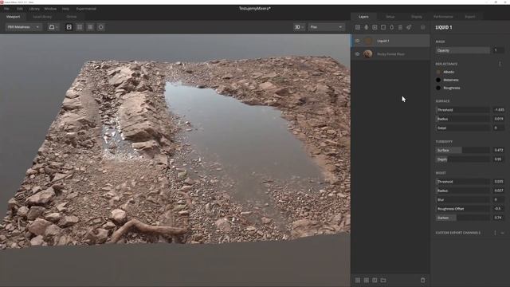
Task: Click the Metalness color swatch
Action: coord(438,80)
